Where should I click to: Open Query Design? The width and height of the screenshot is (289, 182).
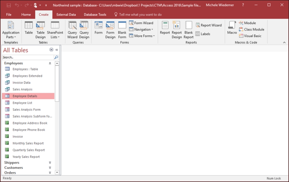click(84, 30)
